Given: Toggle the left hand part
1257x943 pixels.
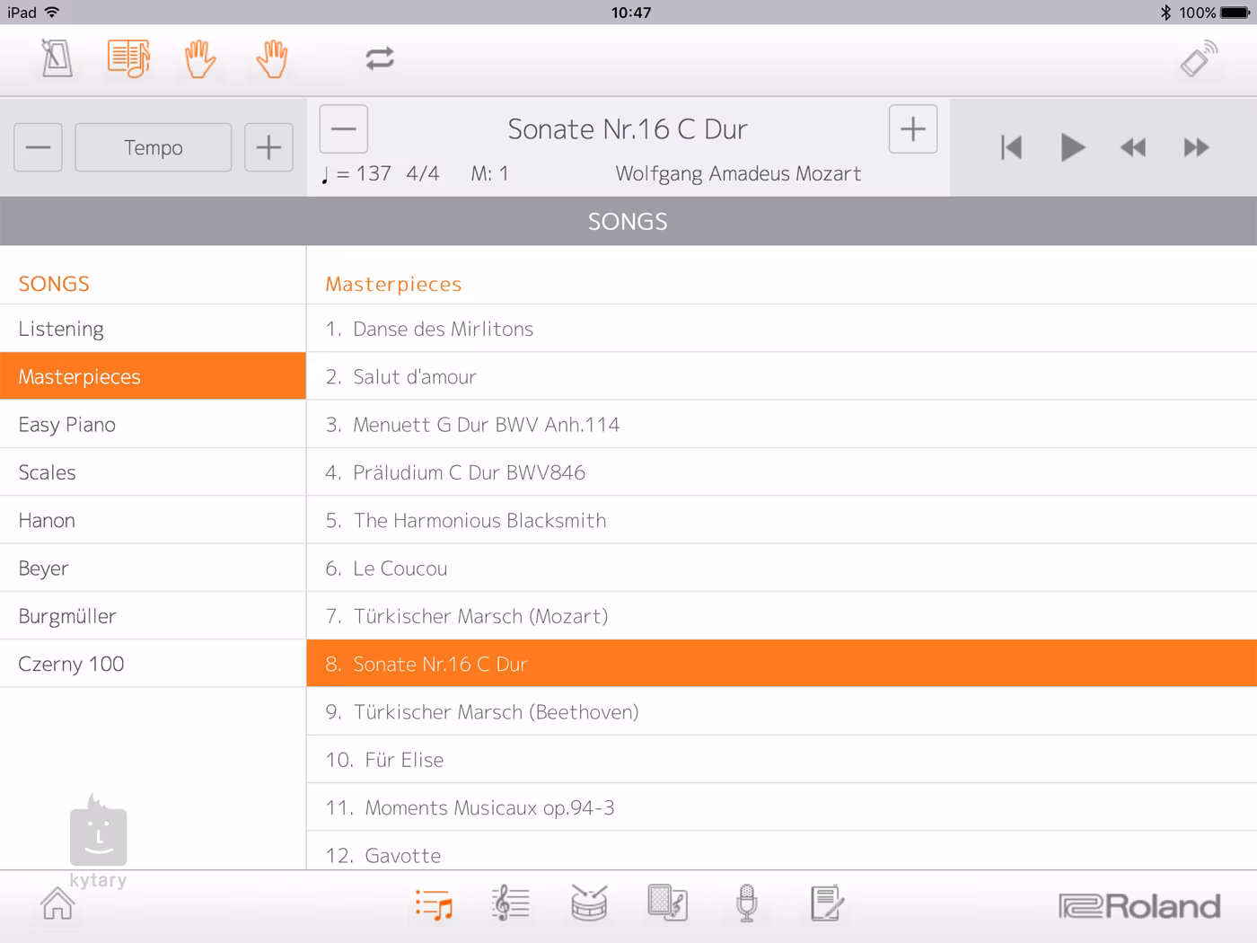Looking at the screenshot, I should point(199,59).
